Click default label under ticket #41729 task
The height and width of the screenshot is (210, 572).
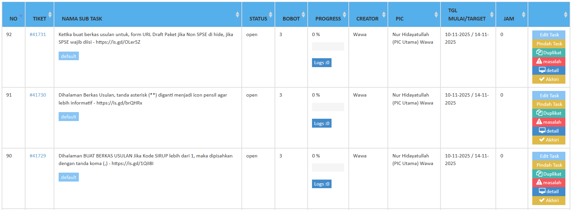pyautogui.click(x=69, y=177)
